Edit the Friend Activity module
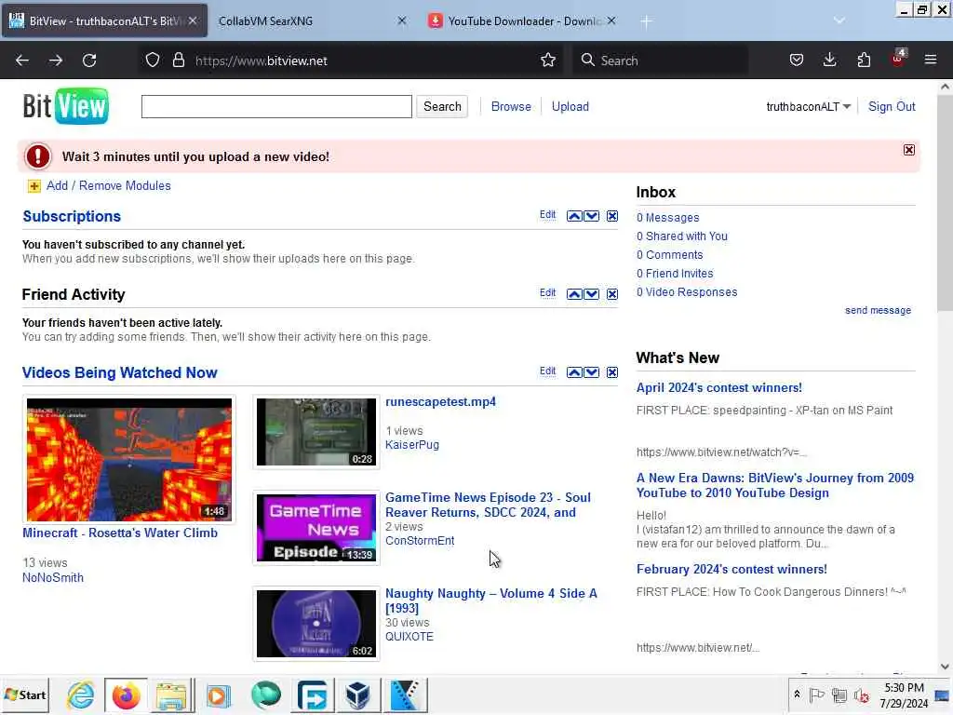Image resolution: width=953 pixels, height=715 pixels. (547, 292)
